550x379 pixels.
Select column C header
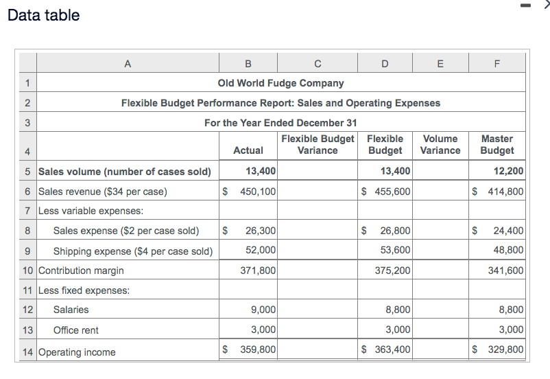pyautogui.click(x=318, y=63)
